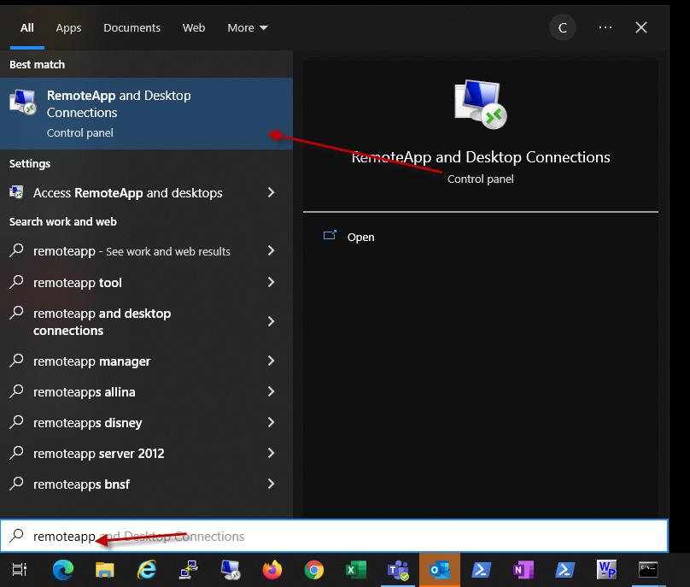Open the PuTTY icon on taskbar

[189, 570]
